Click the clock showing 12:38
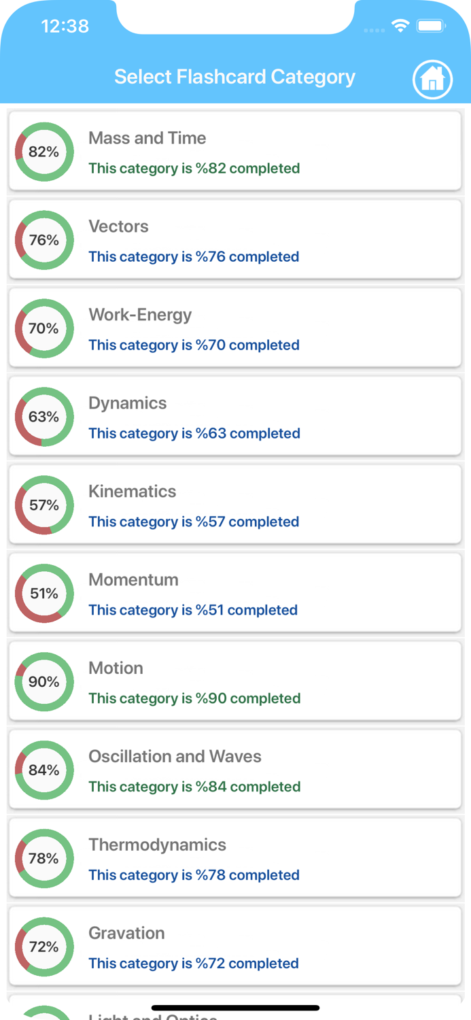 coord(65,25)
